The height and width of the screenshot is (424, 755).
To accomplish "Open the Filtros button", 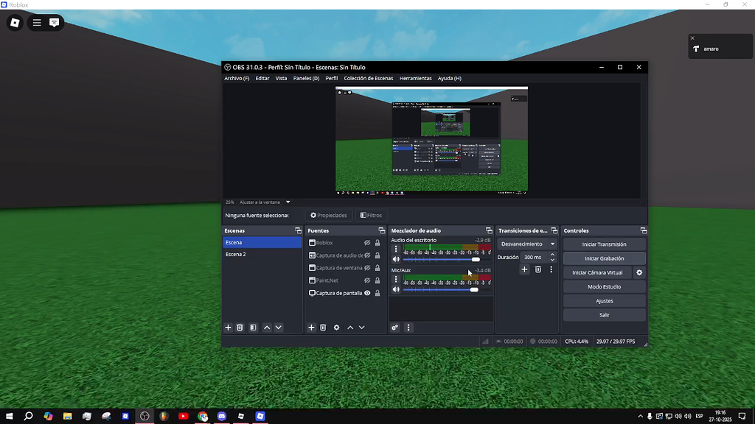I will coord(372,216).
